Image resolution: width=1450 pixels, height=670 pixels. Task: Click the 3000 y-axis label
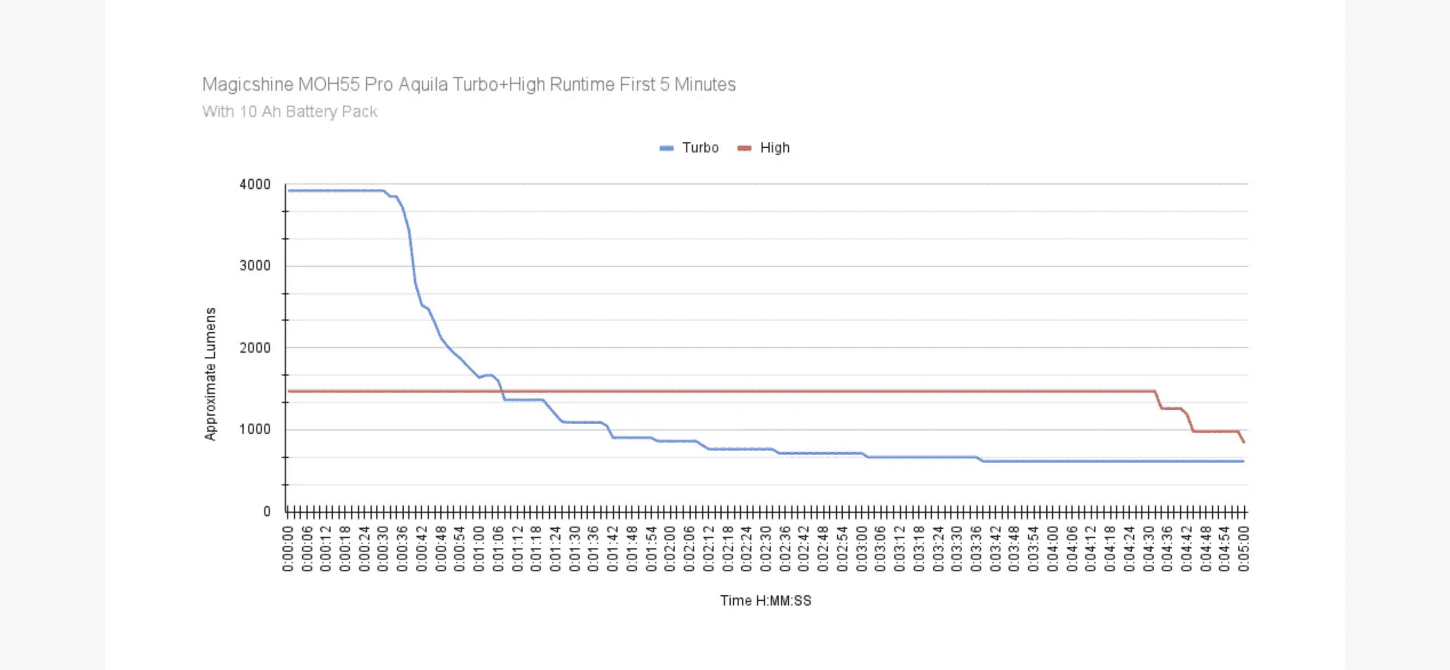255,266
